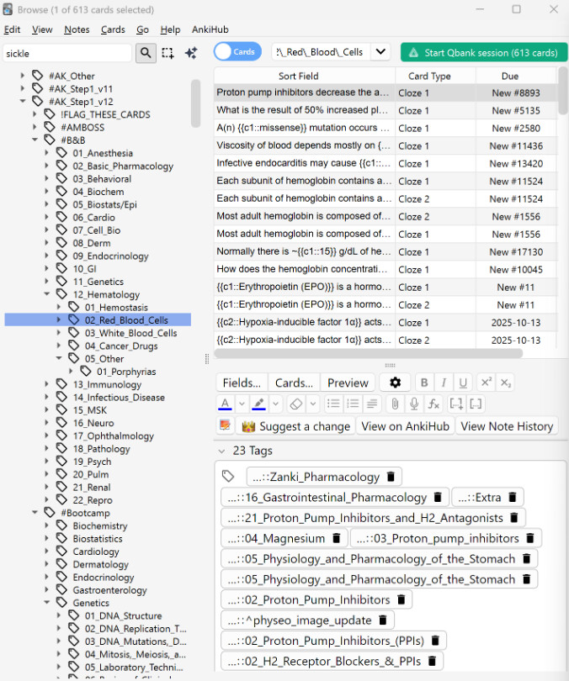Screen dimensions: 569x681
Task: Click the attach file paperclip icon
Action: tap(393, 404)
